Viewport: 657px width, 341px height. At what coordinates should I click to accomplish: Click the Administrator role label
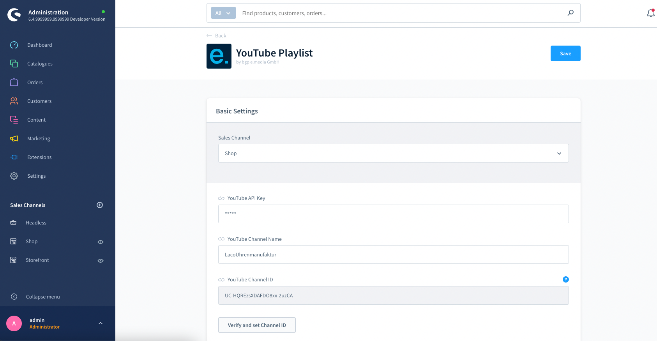44,327
